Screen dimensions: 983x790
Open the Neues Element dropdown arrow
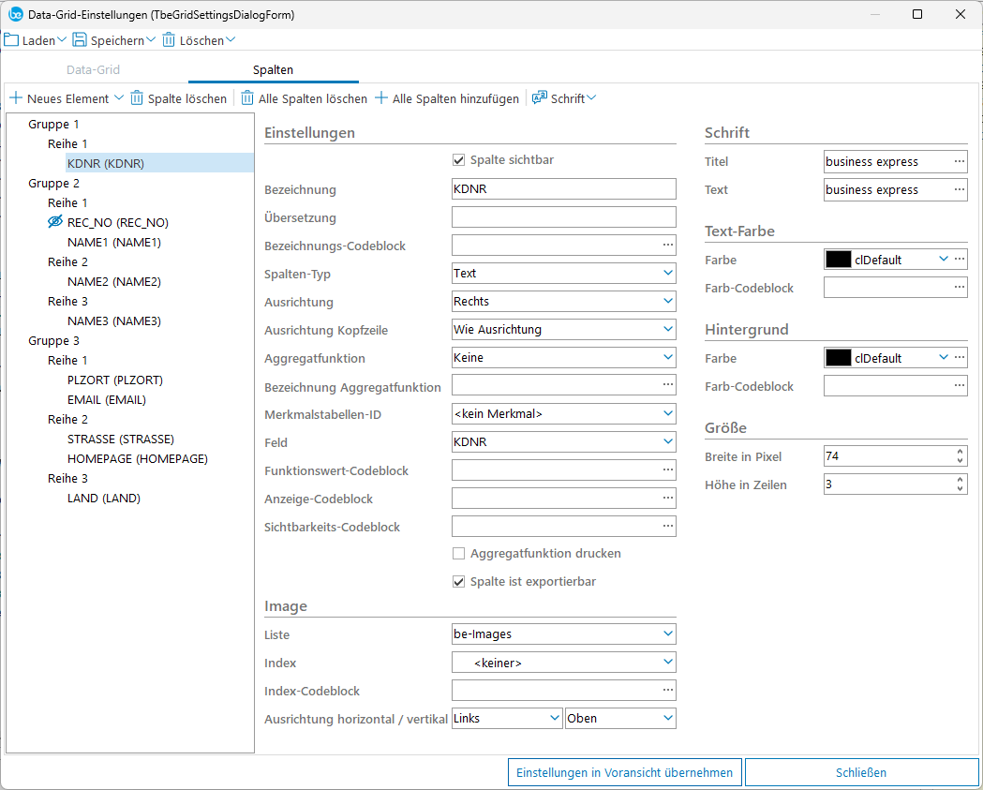click(119, 98)
